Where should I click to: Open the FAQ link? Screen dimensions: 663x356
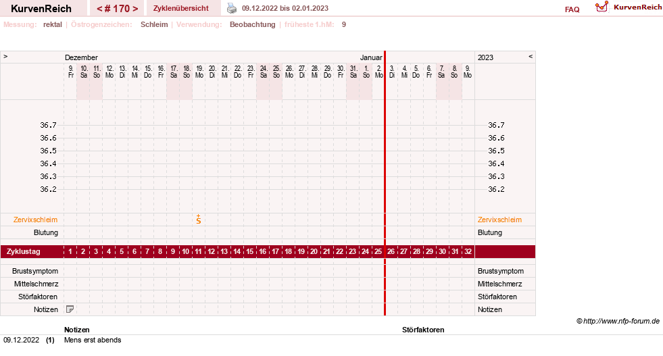pyautogui.click(x=572, y=9)
